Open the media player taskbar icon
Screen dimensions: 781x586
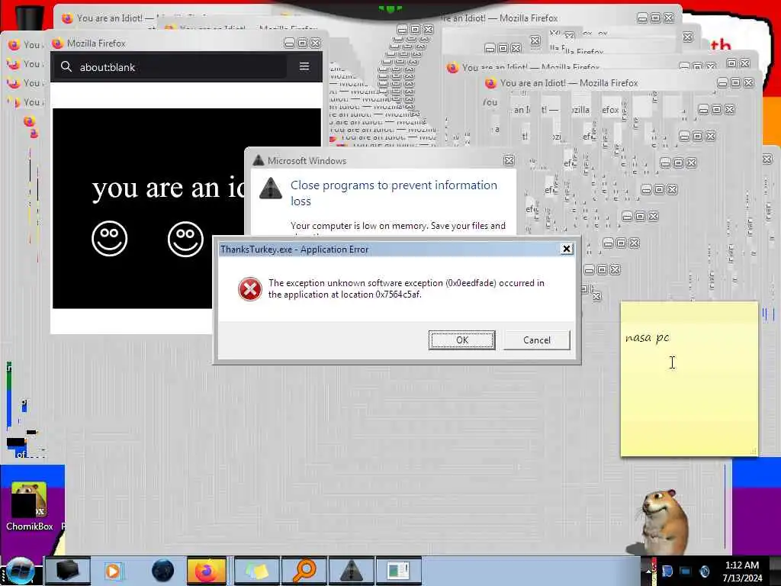point(113,571)
